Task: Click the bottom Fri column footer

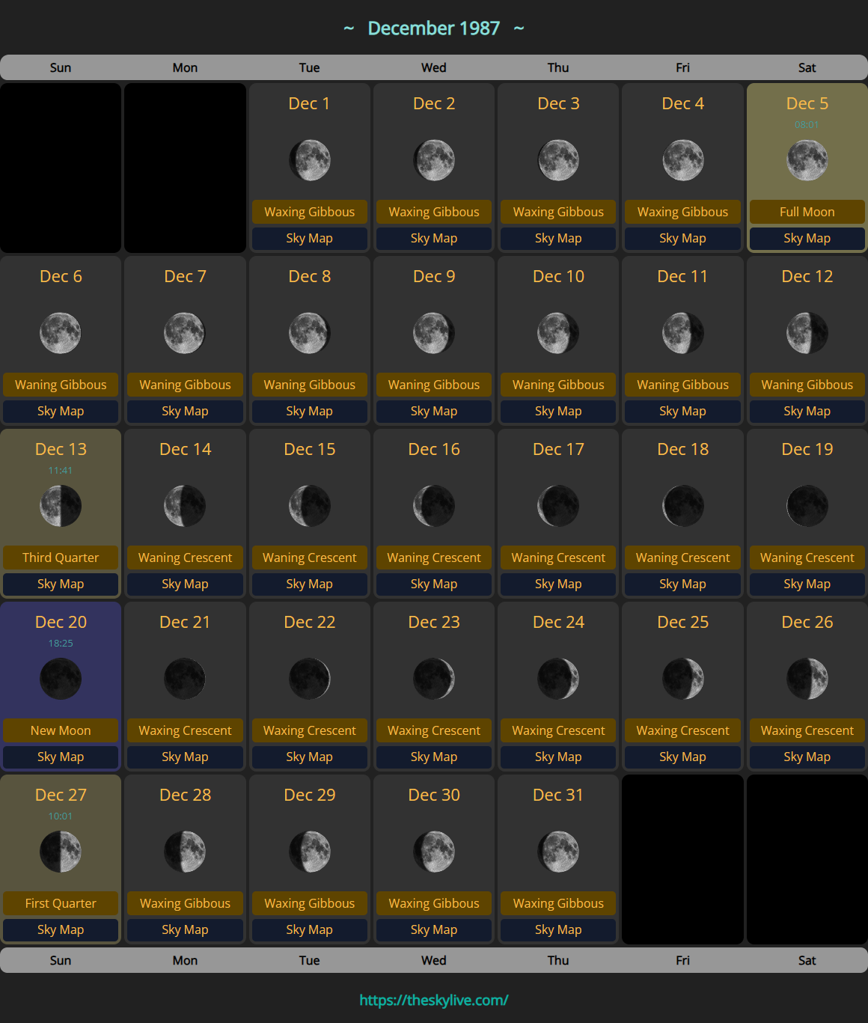Action: (683, 960)
